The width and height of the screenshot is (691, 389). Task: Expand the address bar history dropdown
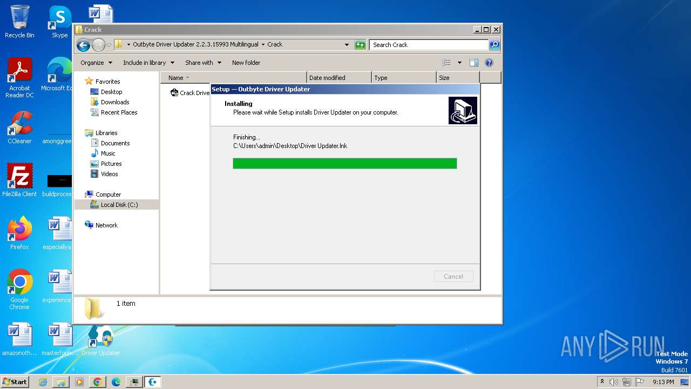347,45
